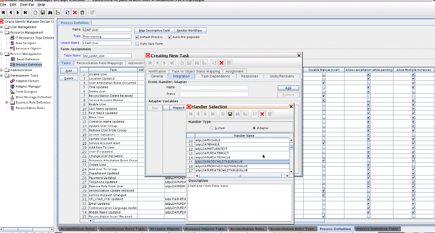Click Delete button in Tasks panel
Viewport: 435px width, 233px height.
point(69,78)
